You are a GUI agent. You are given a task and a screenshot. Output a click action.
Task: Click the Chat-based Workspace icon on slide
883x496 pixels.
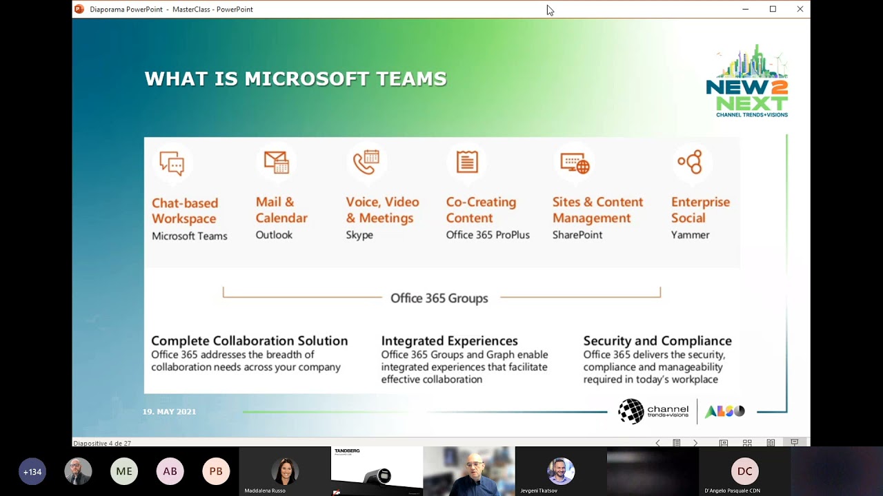click(172, 163)
